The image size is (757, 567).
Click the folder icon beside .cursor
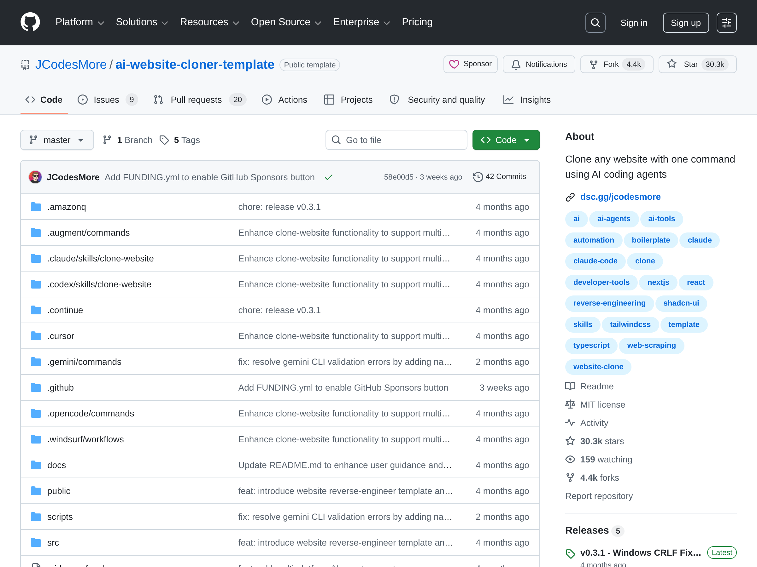point(36,336)
